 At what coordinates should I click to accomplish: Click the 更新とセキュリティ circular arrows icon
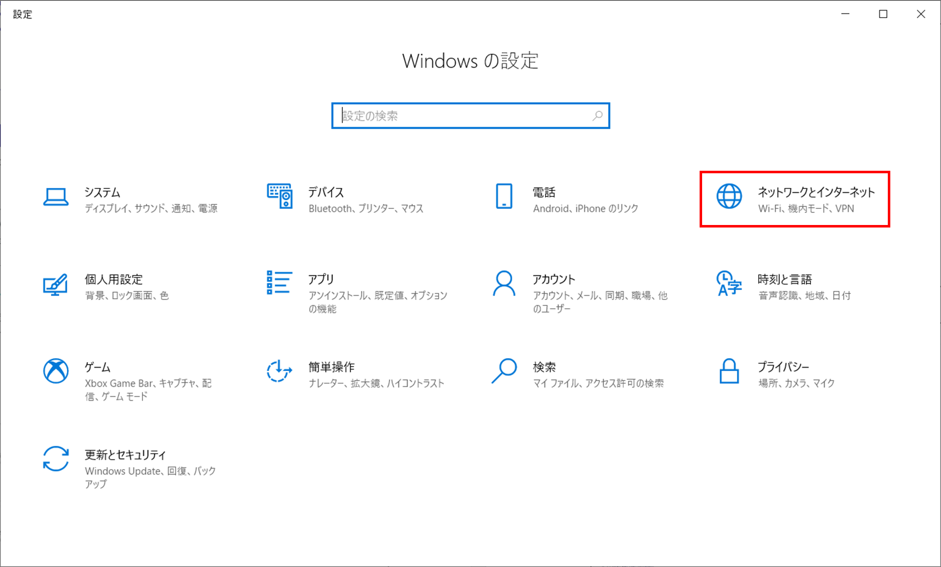click(x=56, y=459)
